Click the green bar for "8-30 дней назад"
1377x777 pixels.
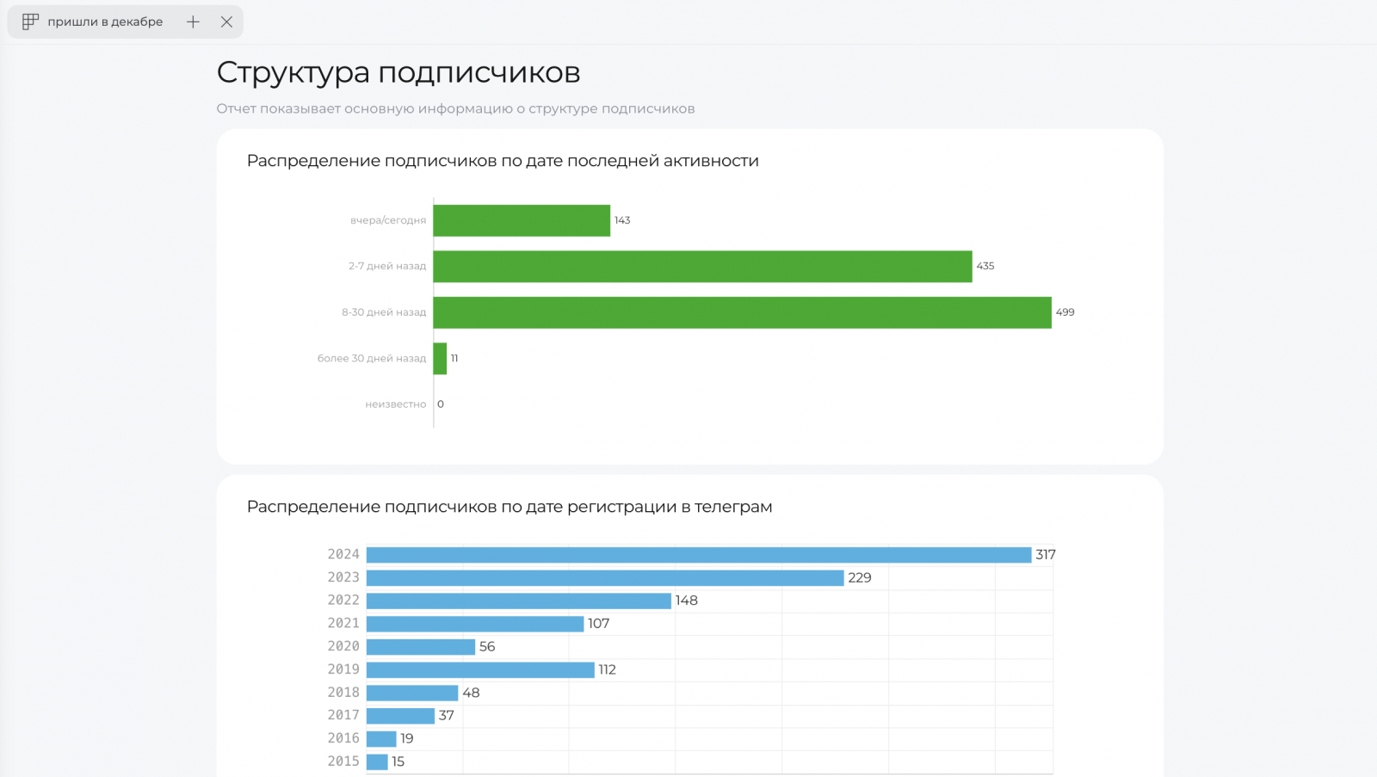click(742, 312)
